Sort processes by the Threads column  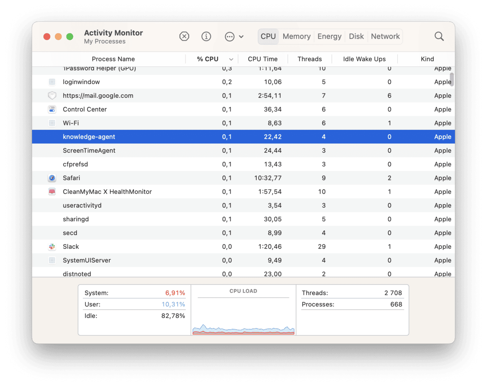pos(309,59)
